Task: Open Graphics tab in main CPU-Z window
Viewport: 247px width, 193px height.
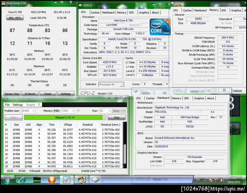Action: click(x=144, y=12)
